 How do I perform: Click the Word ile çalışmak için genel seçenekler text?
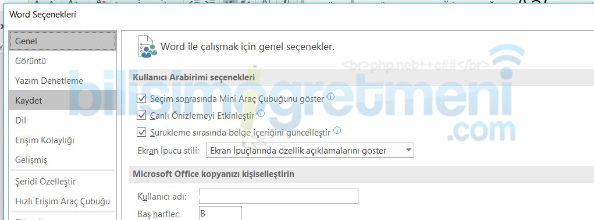248,47
